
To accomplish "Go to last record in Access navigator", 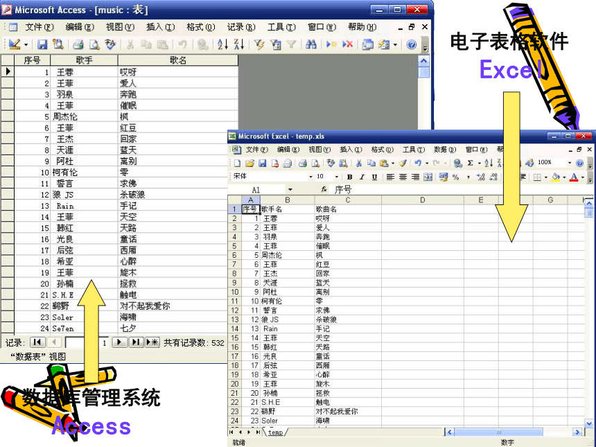I will click(136, 342).
